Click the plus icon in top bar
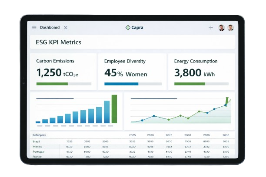Image resolution: width=266 pixels, height=177 pixels. click(x=211, y=27)
